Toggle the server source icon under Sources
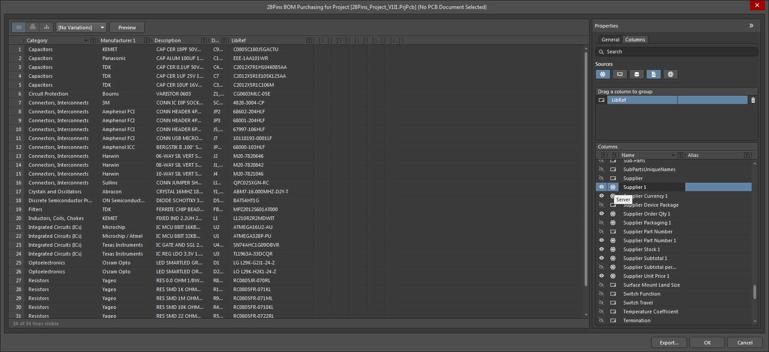This screenshot has width=769, height=352. [602, 74]
